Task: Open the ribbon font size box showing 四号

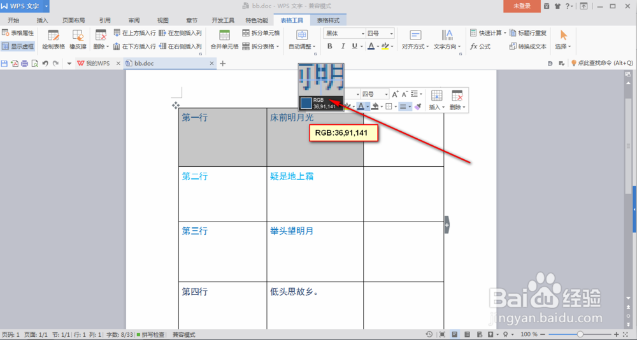Action: pyautogui.click(x=380, y=33)
